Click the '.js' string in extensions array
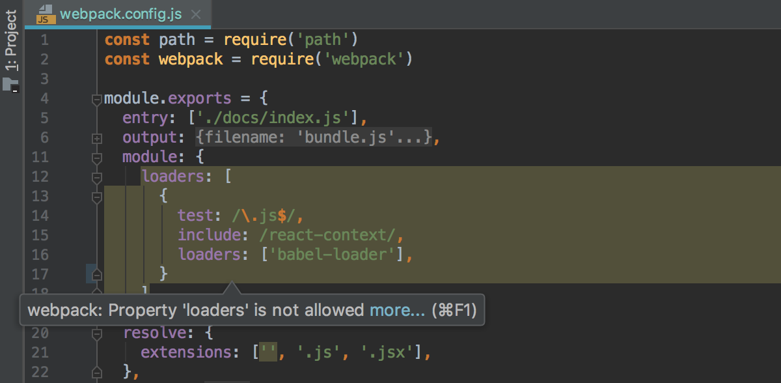 (x=318, y=352)
